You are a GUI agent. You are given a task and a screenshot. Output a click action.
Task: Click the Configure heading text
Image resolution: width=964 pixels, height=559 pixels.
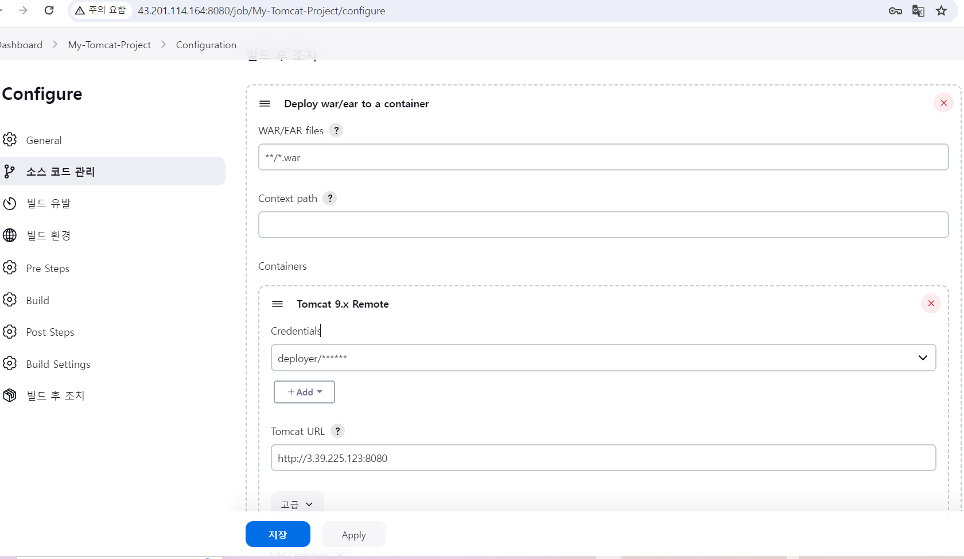[x=42, y=94]
